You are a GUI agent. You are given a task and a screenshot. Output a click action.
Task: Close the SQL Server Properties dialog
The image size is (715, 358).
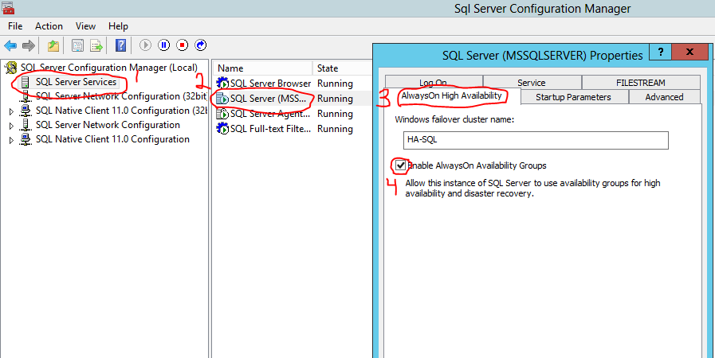tap(690, 52)
